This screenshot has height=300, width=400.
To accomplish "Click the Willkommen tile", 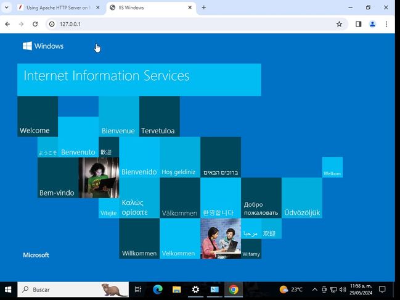I will click(x=139, y=238).
